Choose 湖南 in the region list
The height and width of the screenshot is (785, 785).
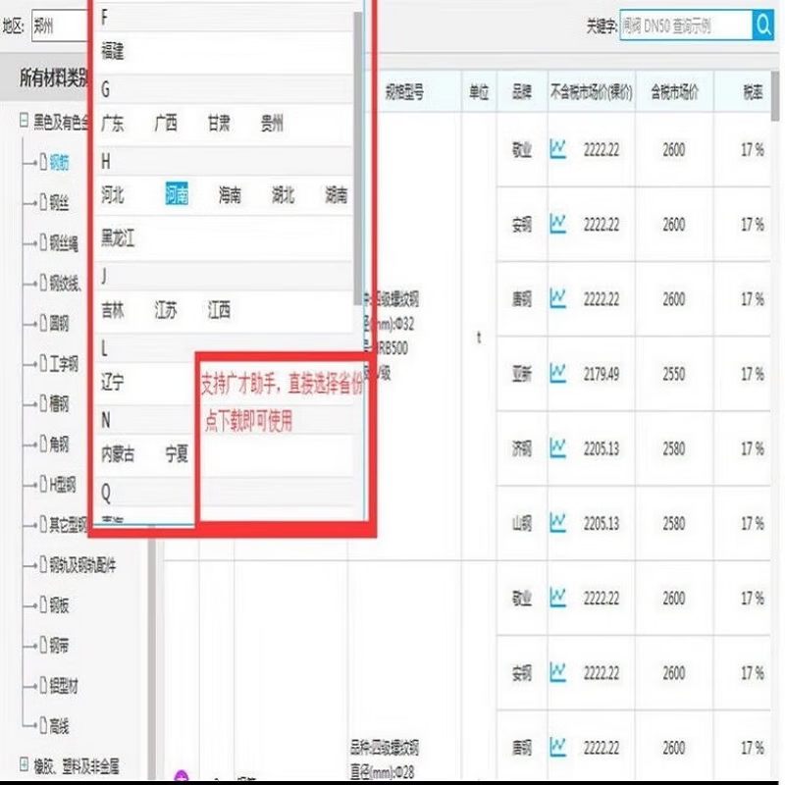click(x=336, y=194)
